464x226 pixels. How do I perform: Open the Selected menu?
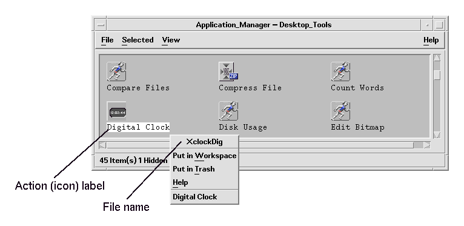pyautogui.click(x=138, y=40)
